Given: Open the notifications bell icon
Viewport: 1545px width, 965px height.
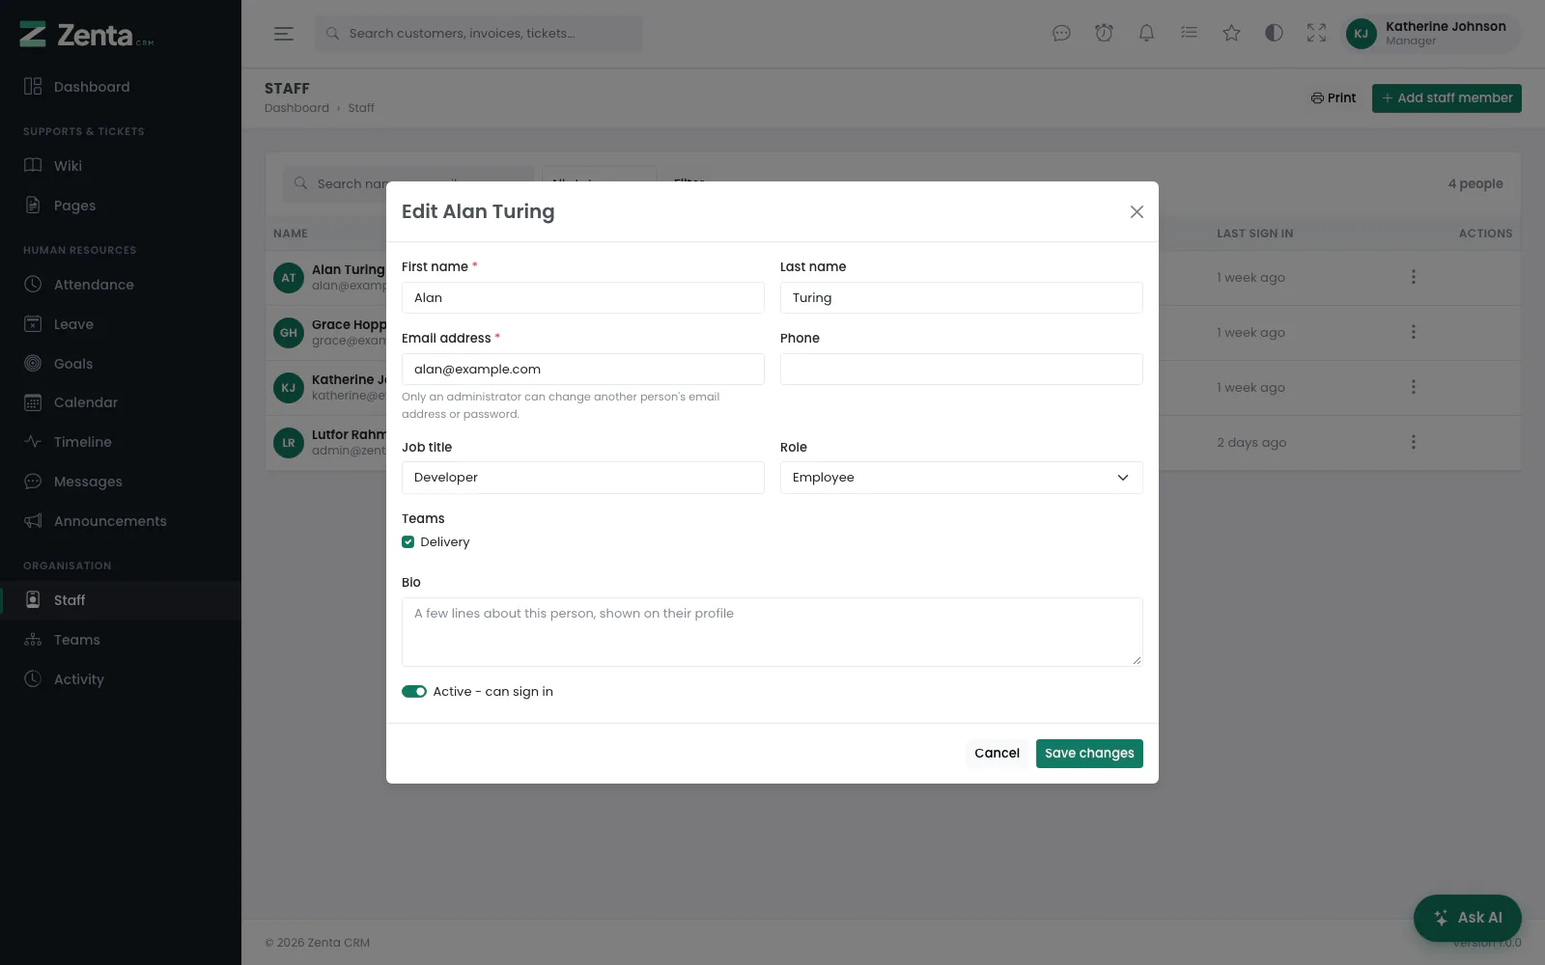Looking at the screenshot, I should pos(1146,34).
